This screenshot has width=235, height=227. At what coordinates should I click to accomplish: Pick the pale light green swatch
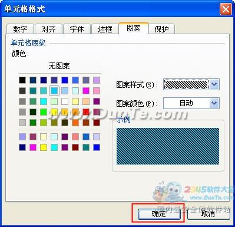click(x=54, y=101)
